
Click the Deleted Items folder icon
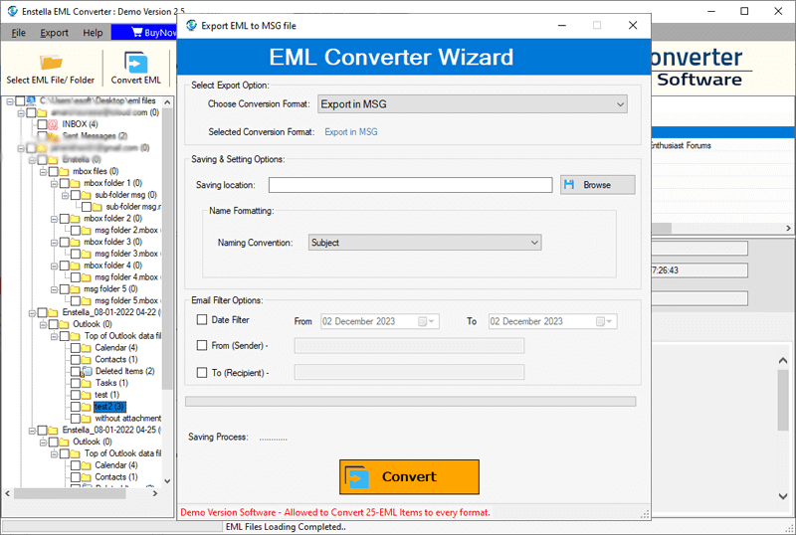tap(87, 371)
